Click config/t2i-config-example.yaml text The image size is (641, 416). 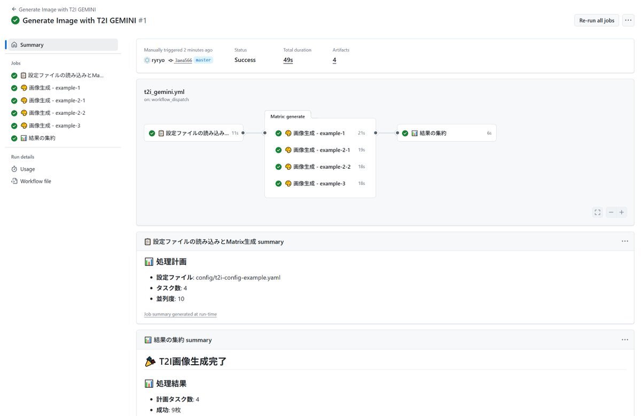click(x=238, y=278)
